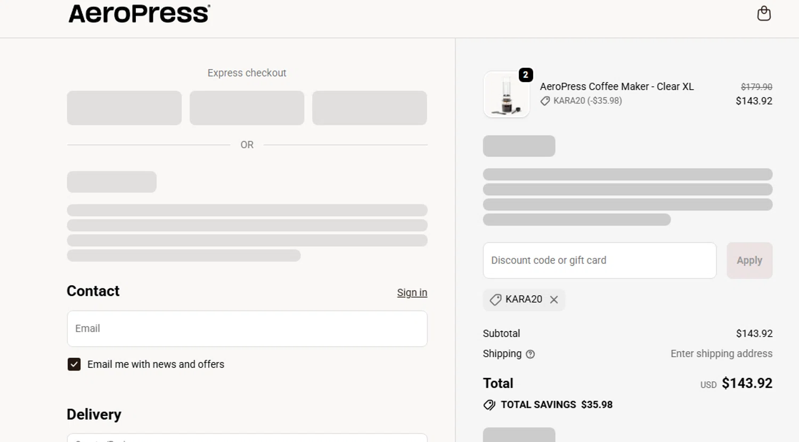Focus the Email input field

[247, 328]
